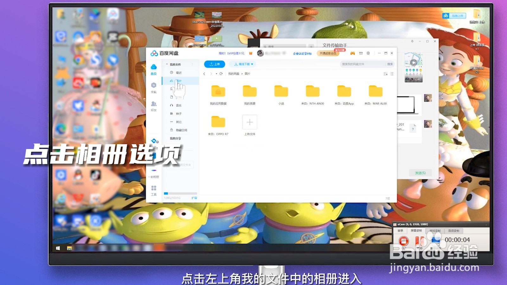507x285 pixels.
Task: Select 种子 in my files list
Action: [180, 114]
